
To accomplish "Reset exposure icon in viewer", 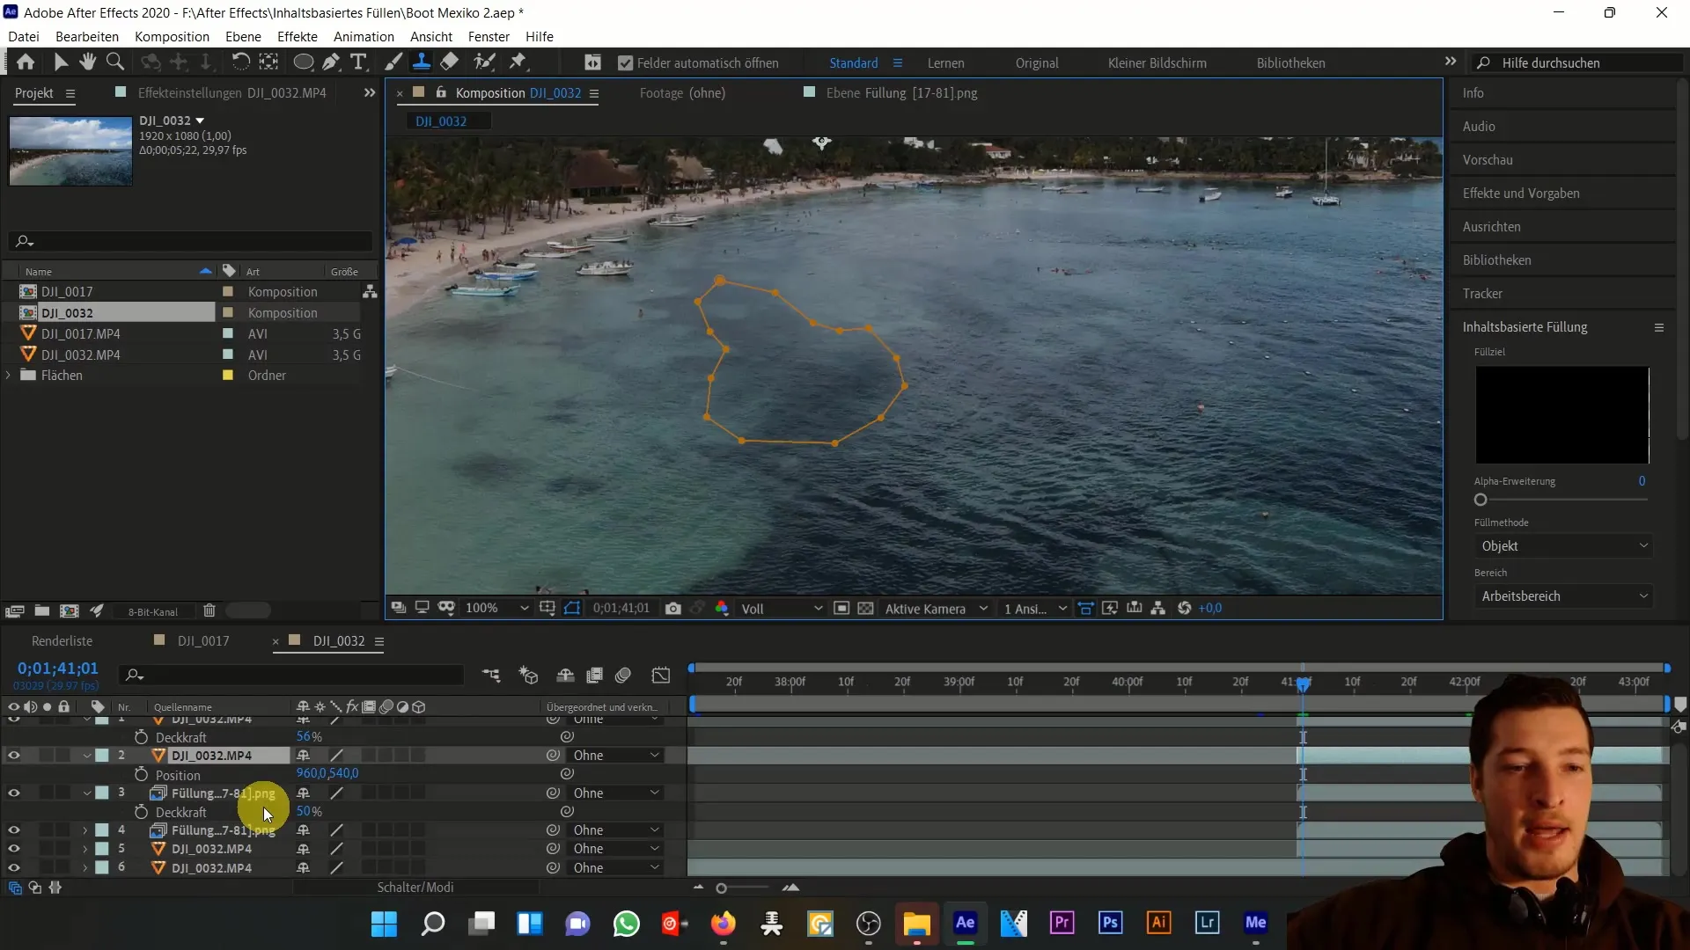I will (1185, 609).
